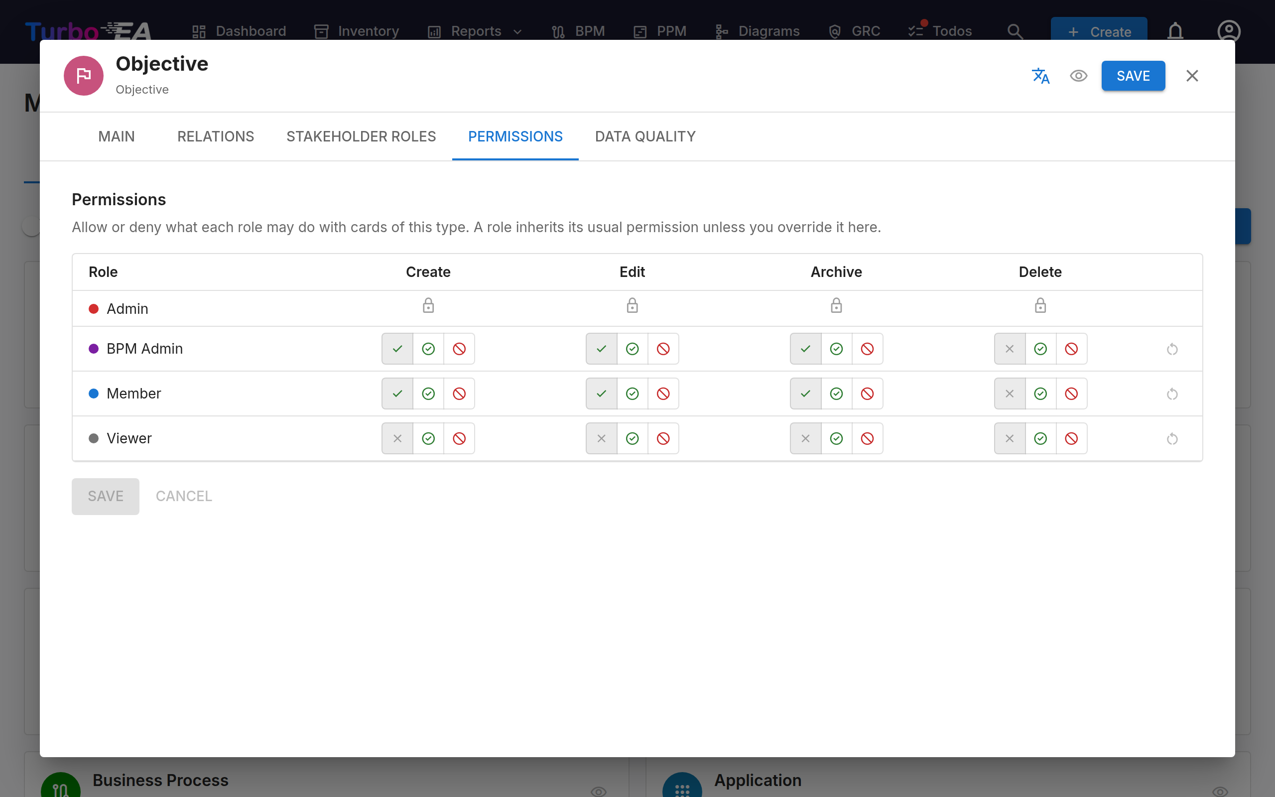Reset BPM Admin permission overrides
This screenshot has height=797, width=1275.
1172,349
